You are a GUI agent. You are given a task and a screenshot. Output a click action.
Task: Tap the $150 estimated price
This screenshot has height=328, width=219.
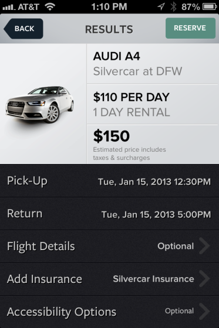112,136
